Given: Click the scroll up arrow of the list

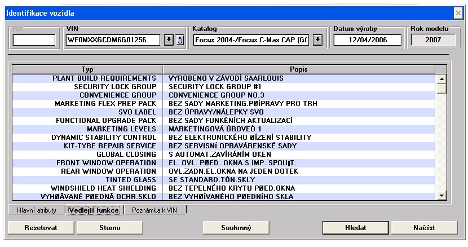Looking at the screenshot, I should (441, 78).
